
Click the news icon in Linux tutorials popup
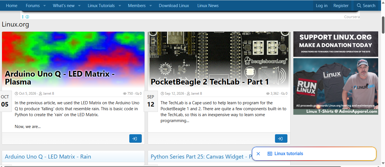(x=270, y=154)
